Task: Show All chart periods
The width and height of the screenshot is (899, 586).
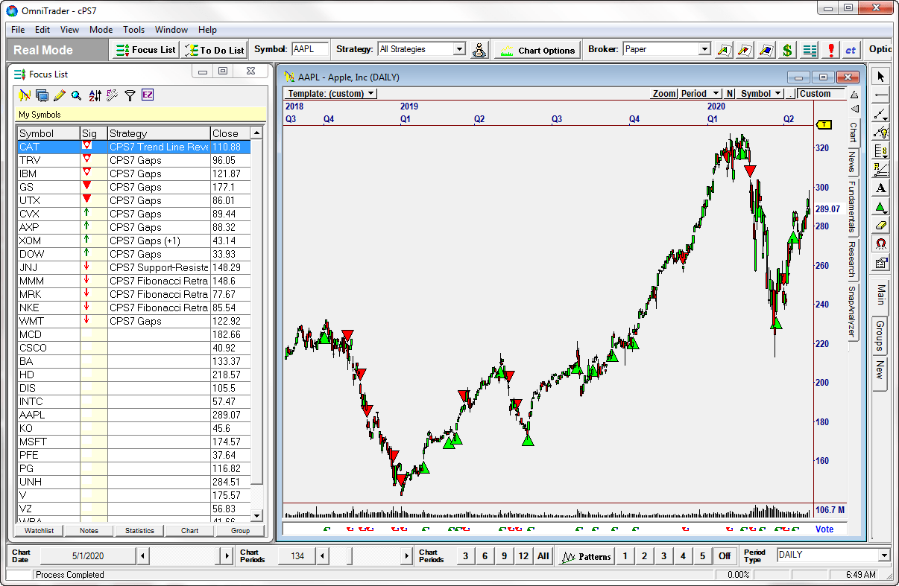Action: [x=543, y=555]
